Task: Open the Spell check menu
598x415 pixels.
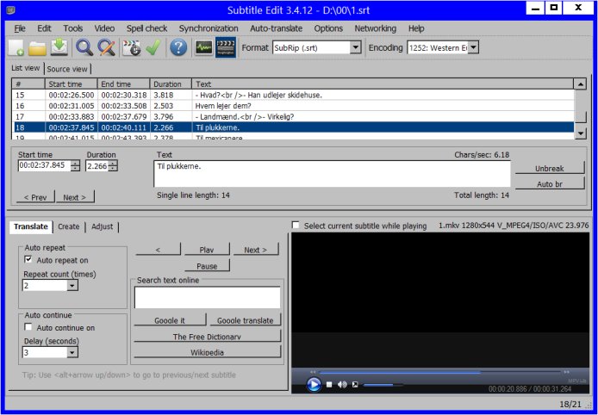Action: pos(146,28)
